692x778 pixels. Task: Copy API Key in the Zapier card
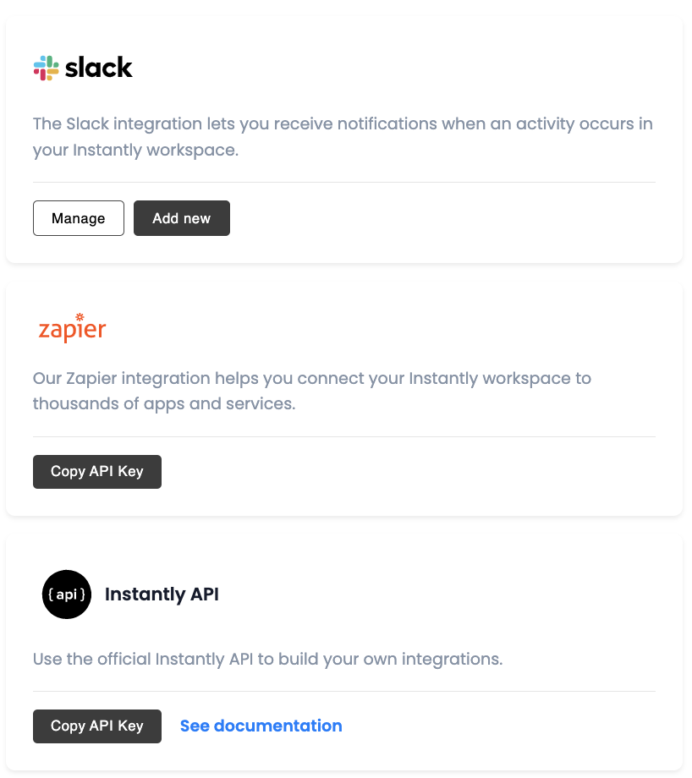pyautogui.click(x=97, y=471)
